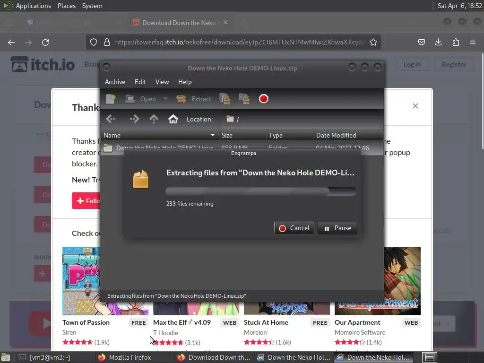The height and width of the screenshot is (363, 484).
Task: Sort by the Size column header
Action: [x=242, y=135]
